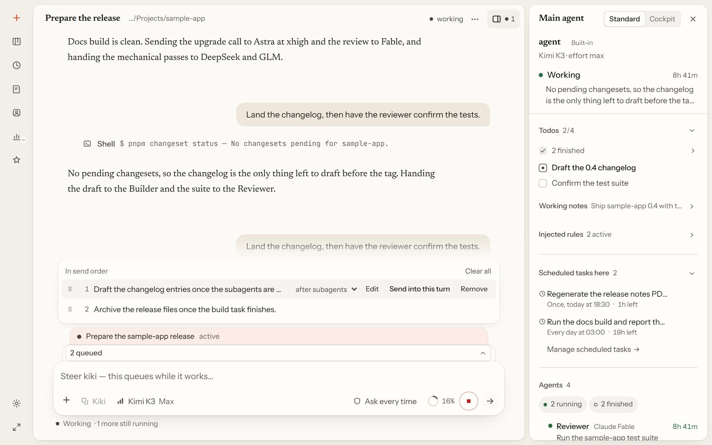Click drag handle of queued item 1
The width and height of the screenshot is (712, 445).
[x=70, y=289]
